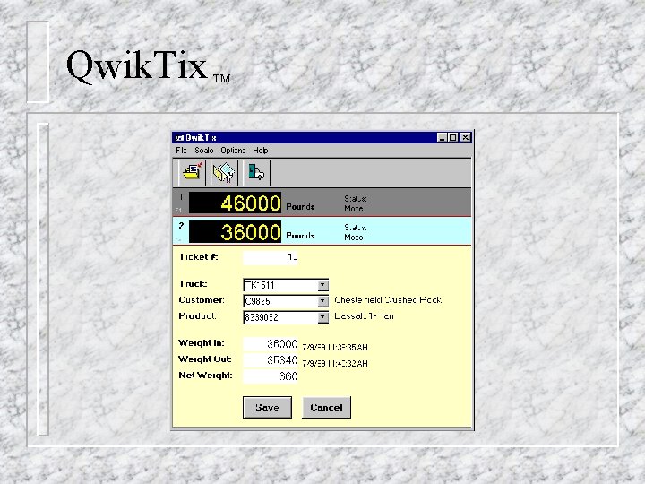Click the QwikTix title bar app icon
Screen dimensions: 645x484
[179, 138]
